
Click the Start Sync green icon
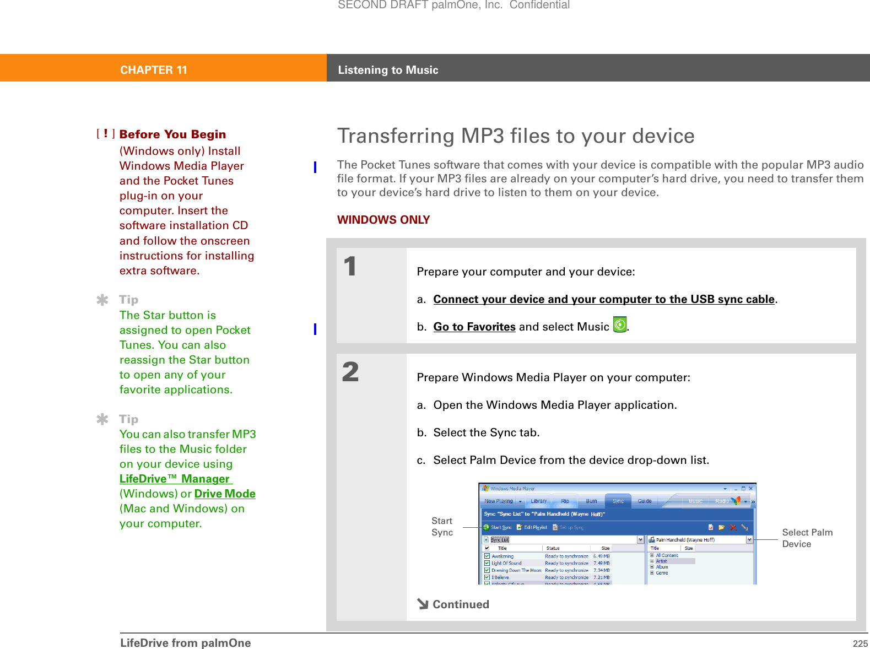pyautogui.click(x=487, y=527)
